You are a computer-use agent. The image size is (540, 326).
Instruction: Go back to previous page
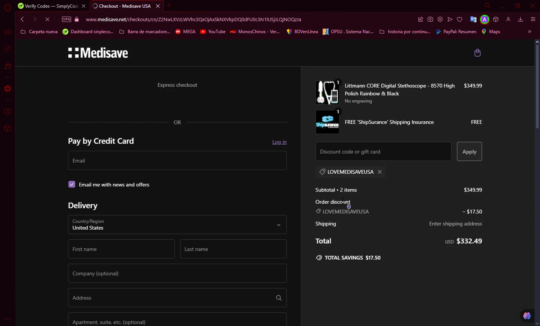(x=22, y=19)
